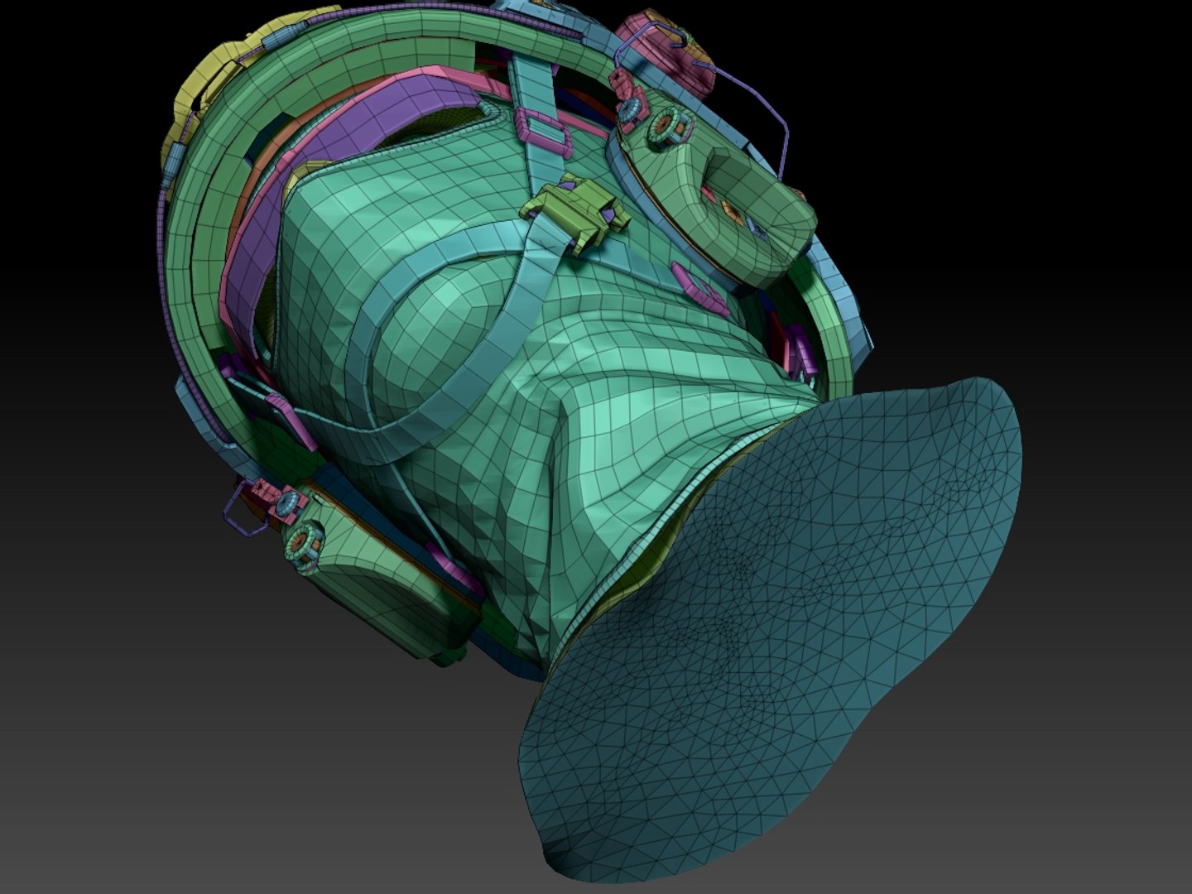
Task: Select the pink slide buckle on vertical strap
Action: click(544, 132)
